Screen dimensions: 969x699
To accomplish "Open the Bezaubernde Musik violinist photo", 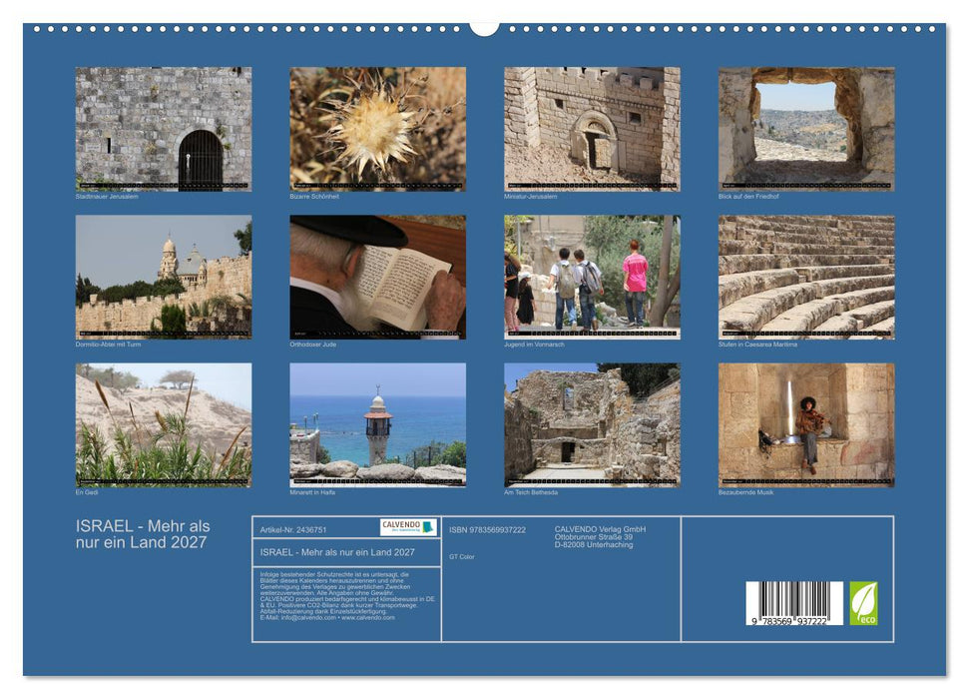I will point(806,425).
